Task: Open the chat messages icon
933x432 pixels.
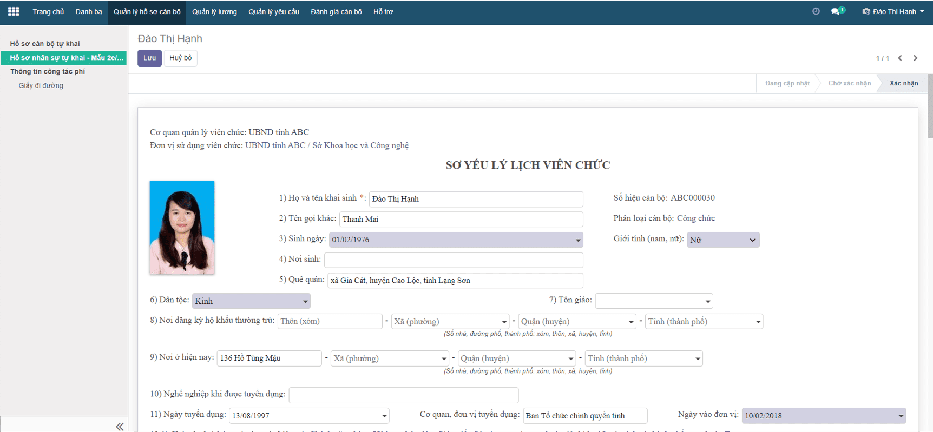Action: (x=836, y=11)
